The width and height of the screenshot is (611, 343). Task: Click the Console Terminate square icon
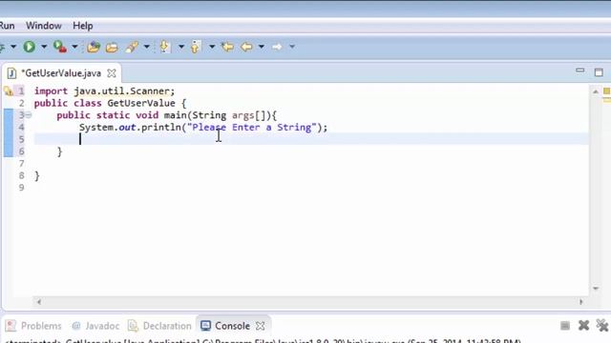pos(565,325)
